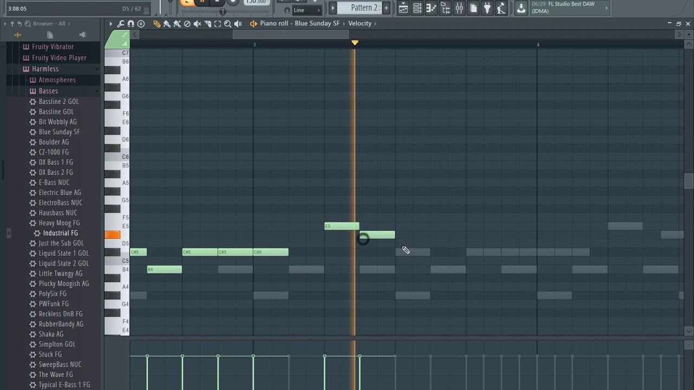Click the piano roll horizontal scrollbar thumb
Viewport: 694px width, 390px height.
pos(291,35)
